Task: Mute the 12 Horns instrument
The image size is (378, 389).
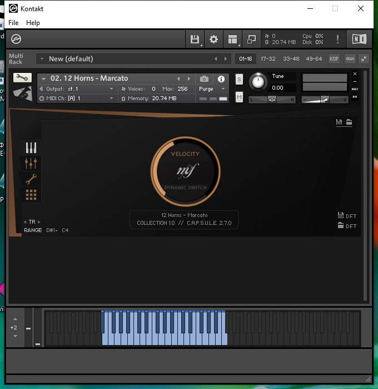Action: point(239,97)
